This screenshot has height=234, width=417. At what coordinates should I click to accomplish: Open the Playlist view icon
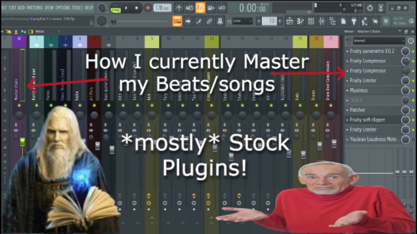[290, 21]
